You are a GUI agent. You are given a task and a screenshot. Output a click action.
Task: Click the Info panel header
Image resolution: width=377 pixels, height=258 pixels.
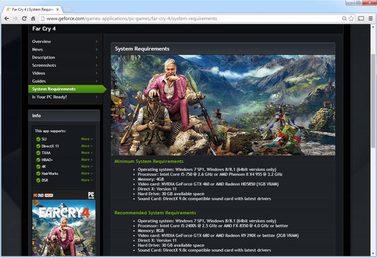pos(64,116)
